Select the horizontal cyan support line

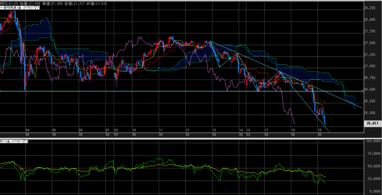[149, 91]
